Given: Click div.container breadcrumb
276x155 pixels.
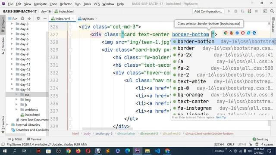Looking at the screenshot, I should (x=126, y=133).
